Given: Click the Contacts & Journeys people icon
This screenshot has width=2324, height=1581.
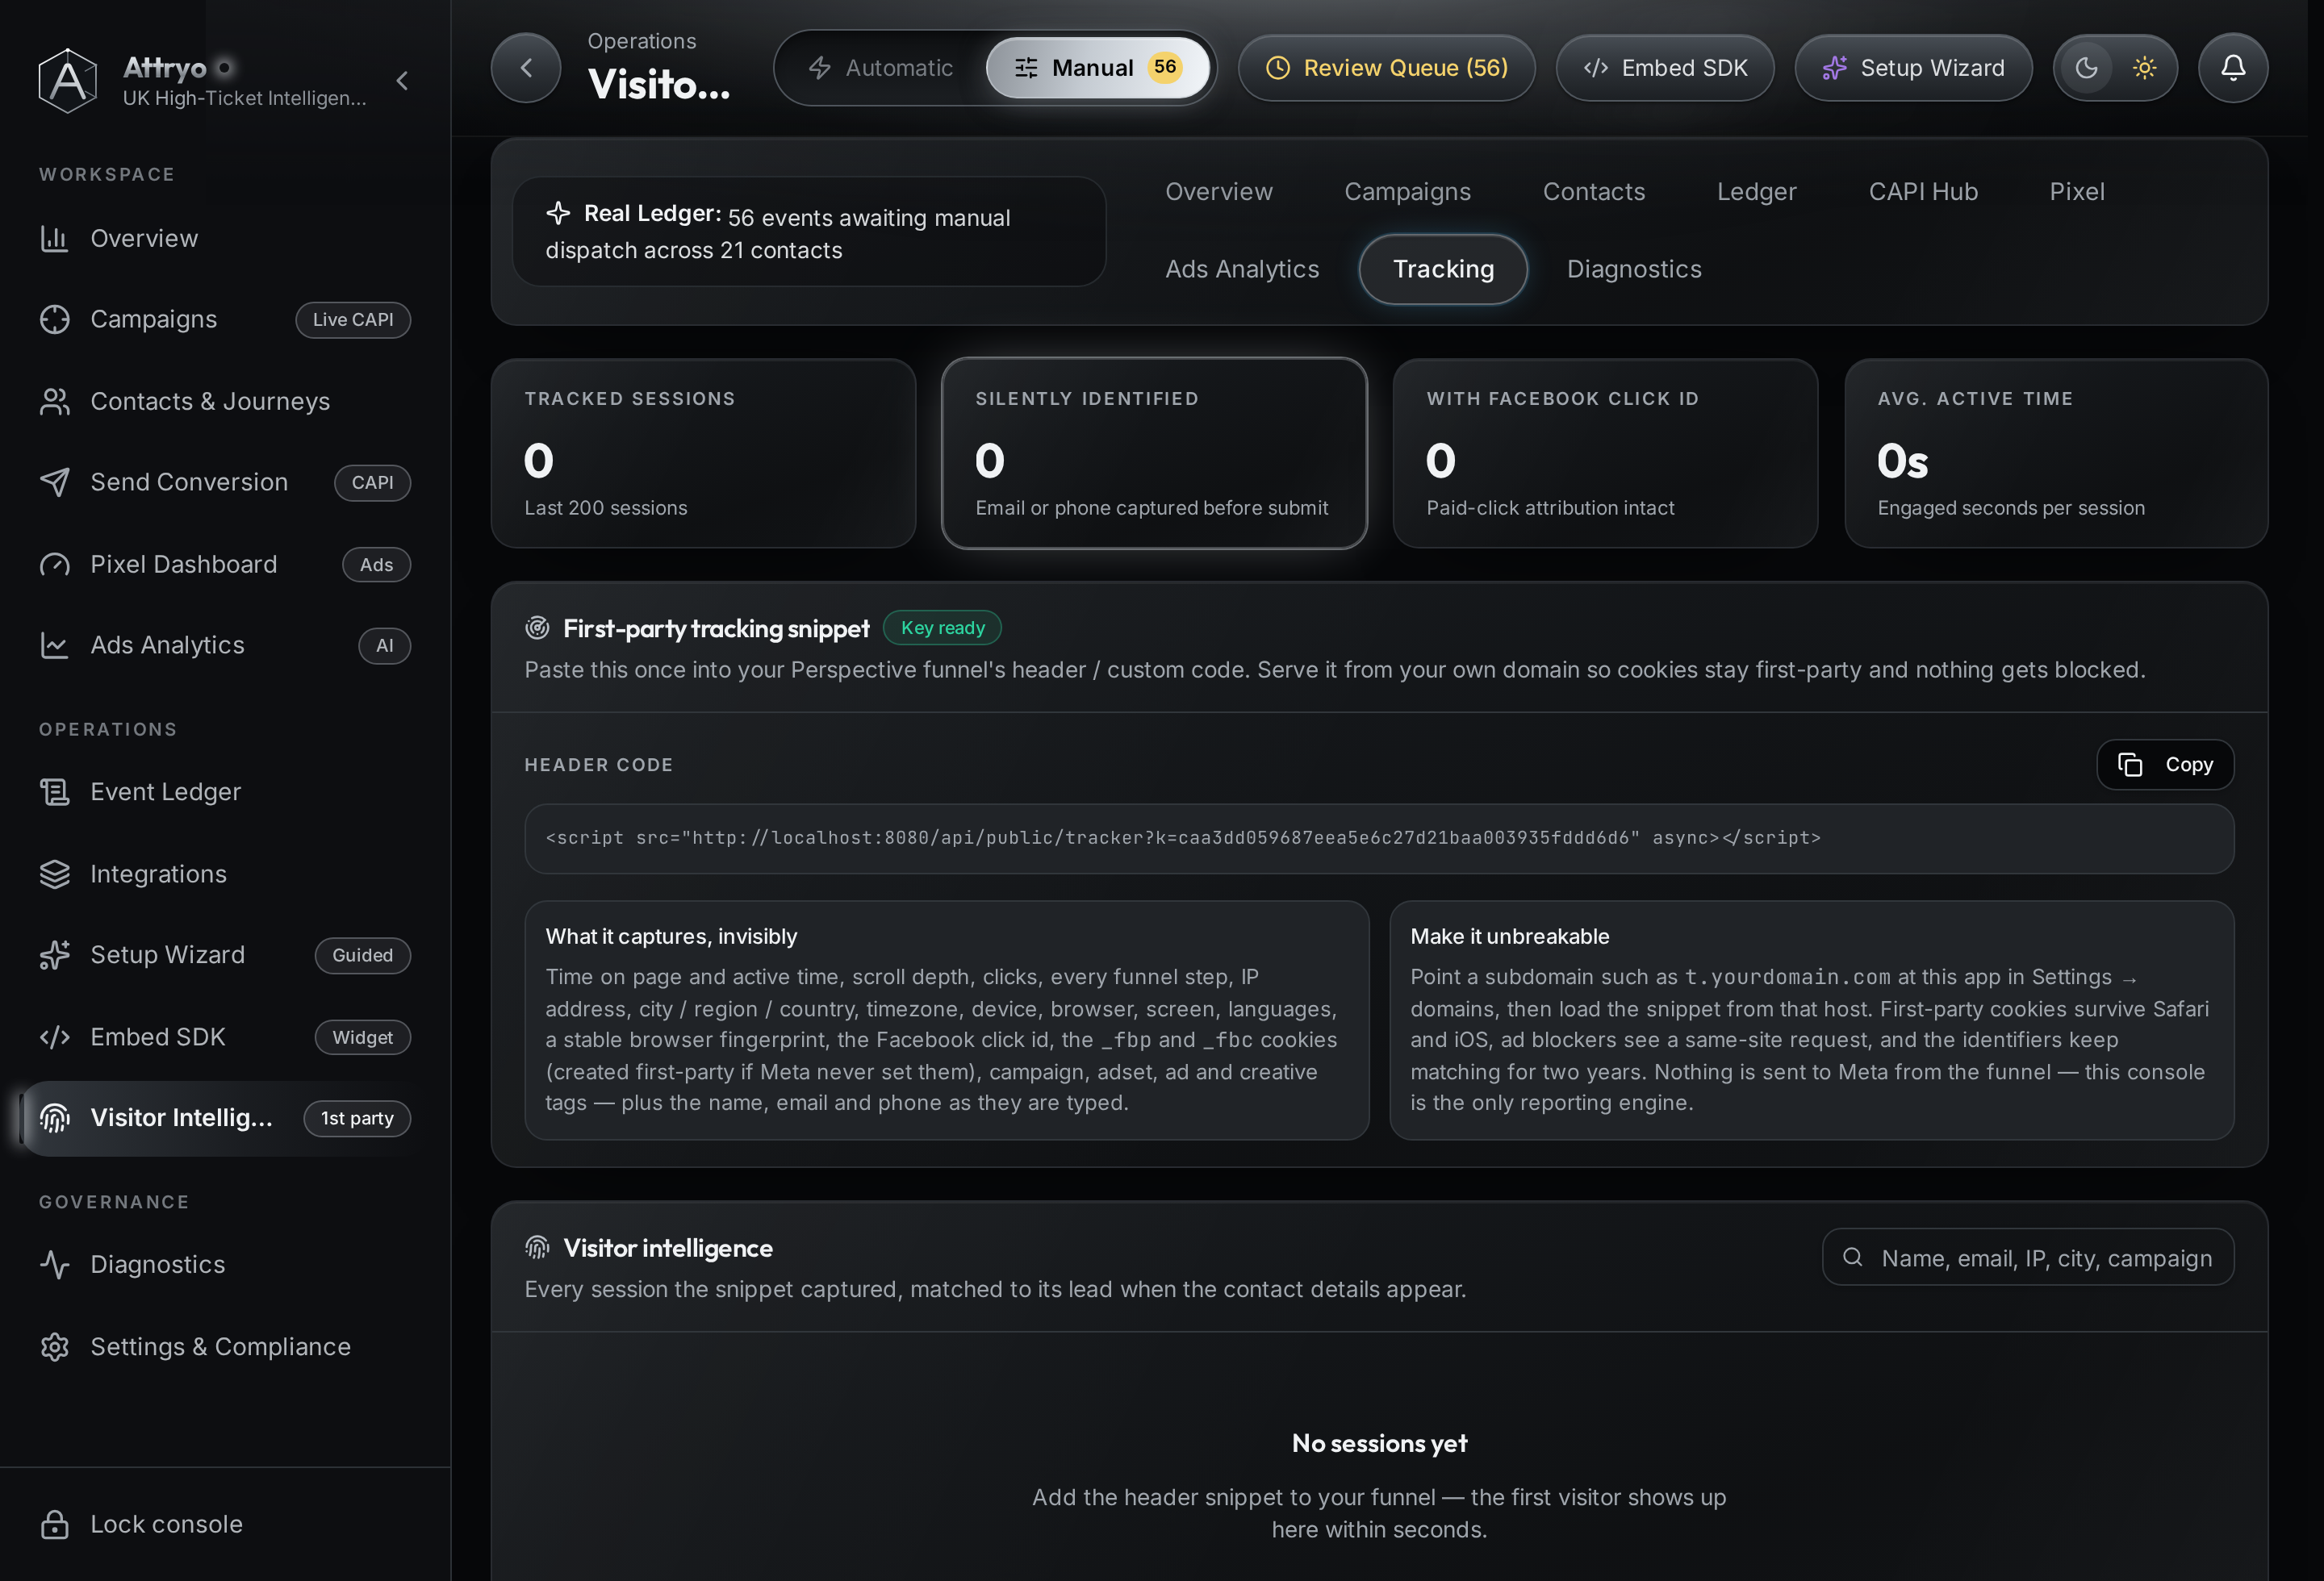Looking at the screenshot, I should point(54,401).
